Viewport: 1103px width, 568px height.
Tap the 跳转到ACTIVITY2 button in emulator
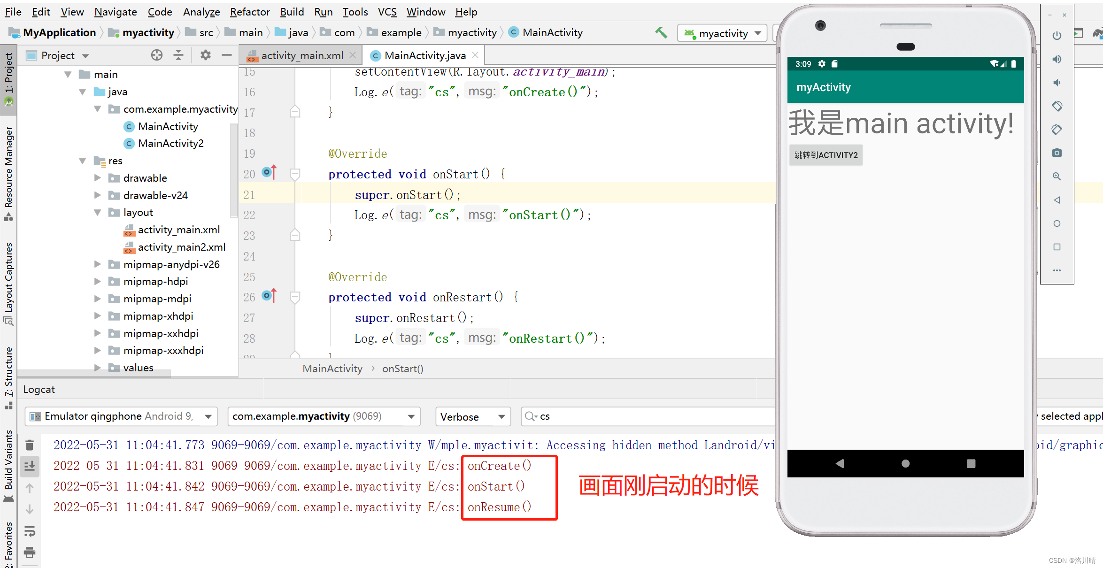coord(825,155)
